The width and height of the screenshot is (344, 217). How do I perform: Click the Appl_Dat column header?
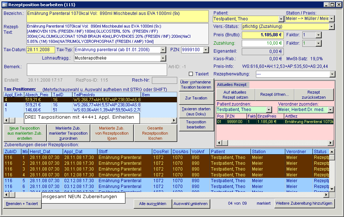[80, 152]
